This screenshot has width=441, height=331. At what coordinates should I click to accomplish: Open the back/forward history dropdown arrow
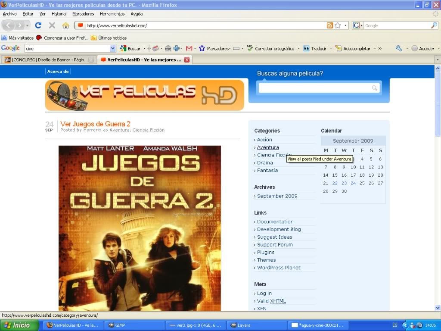27,25
